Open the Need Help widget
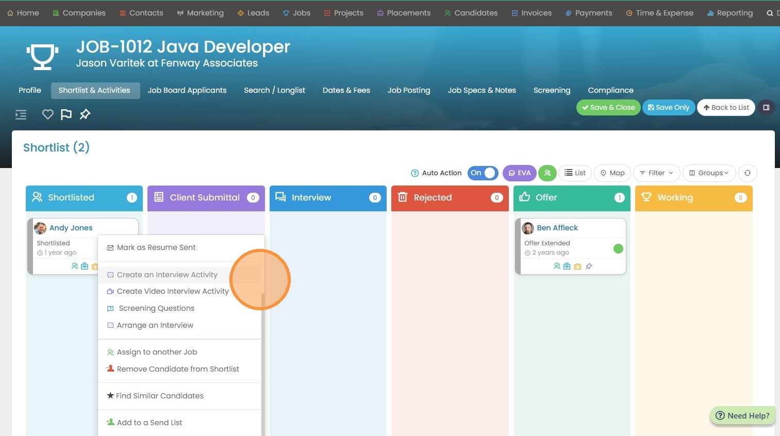 pos(742,416)
